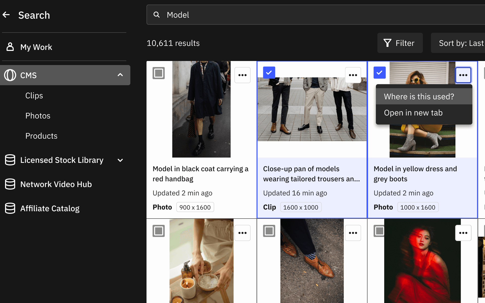Choose 'Where is this used?' menu item
The width and height of the screenshot is (485, 303).
(424, 96)
